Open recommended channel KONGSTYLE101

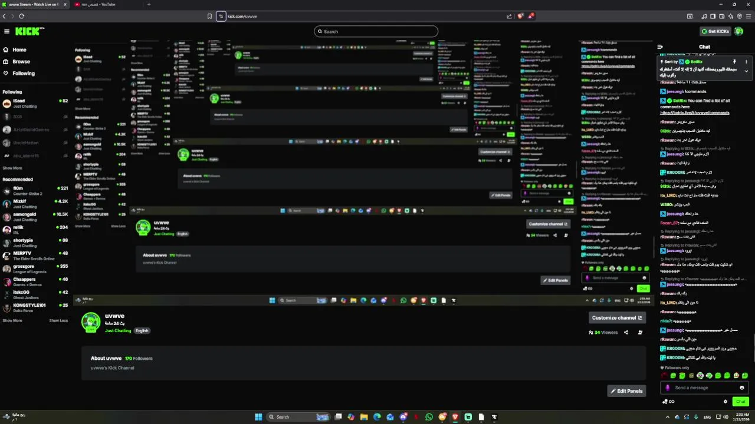35,307
